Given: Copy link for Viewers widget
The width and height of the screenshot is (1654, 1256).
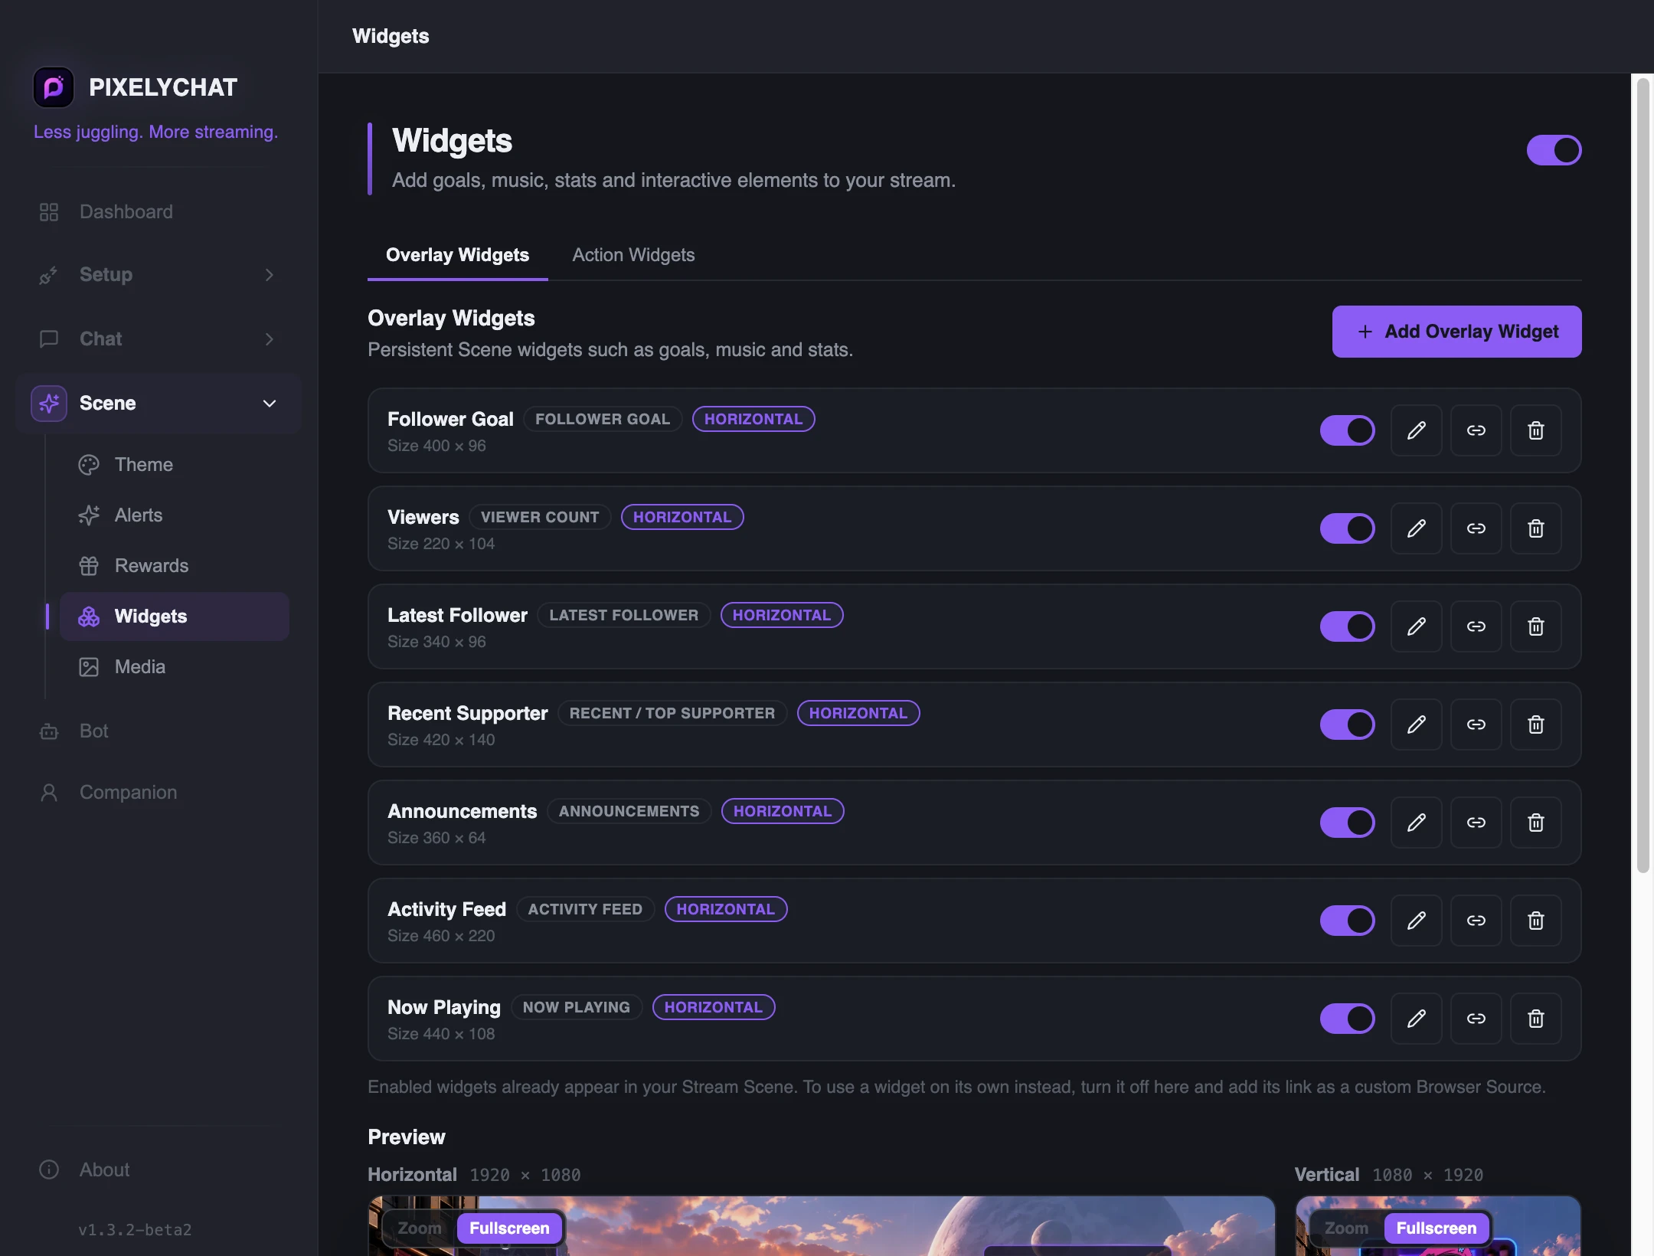Looking at the screenshot, I should 1476,528.
